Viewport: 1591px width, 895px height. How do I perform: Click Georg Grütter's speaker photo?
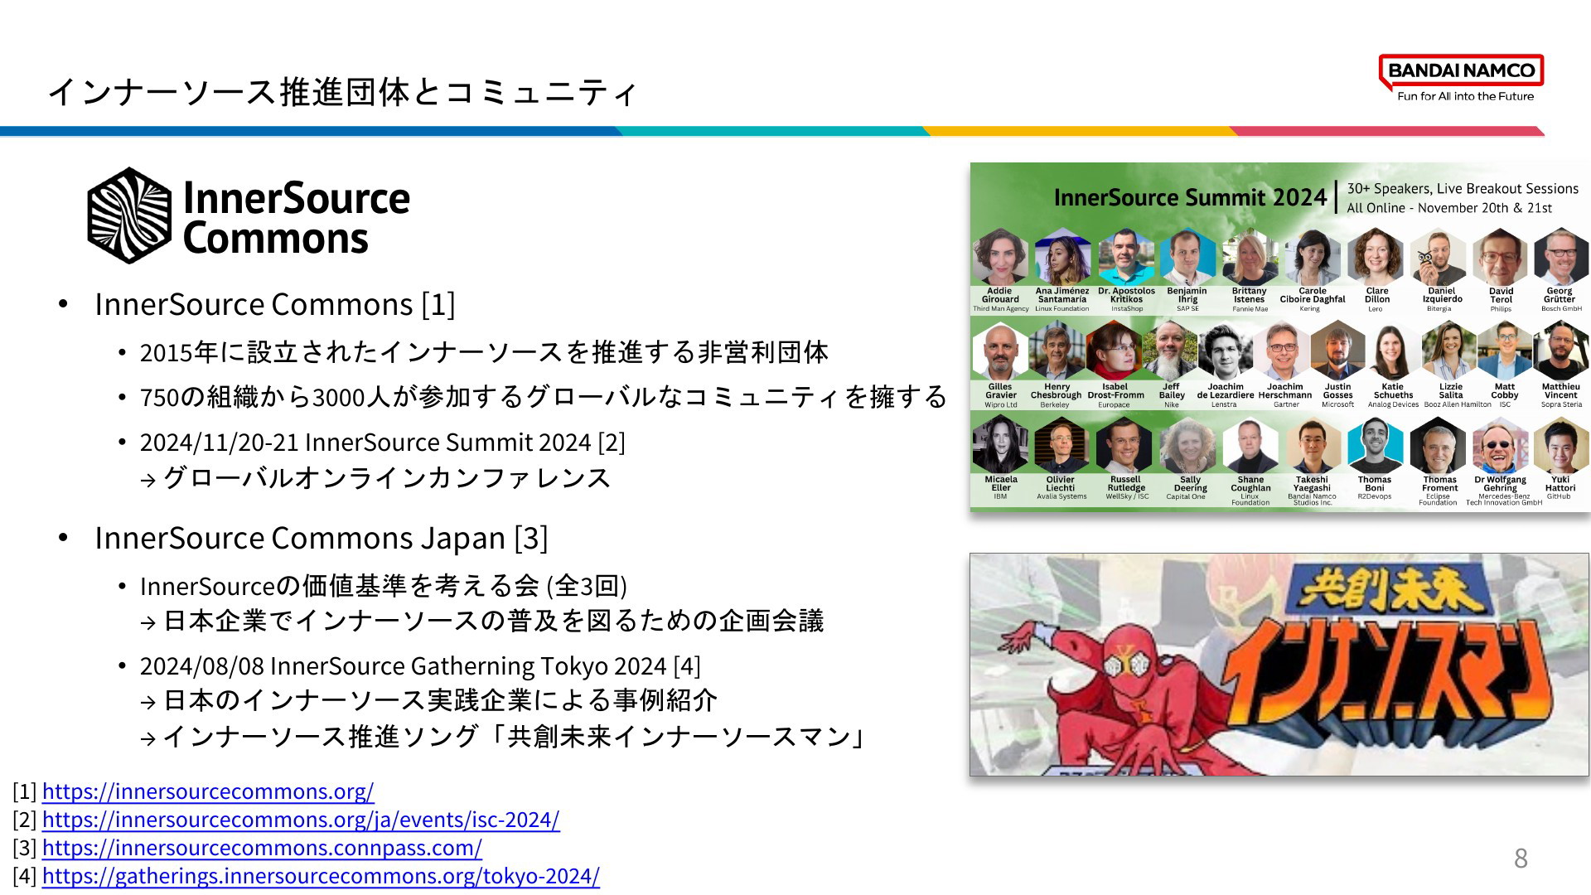(1560, 259)
